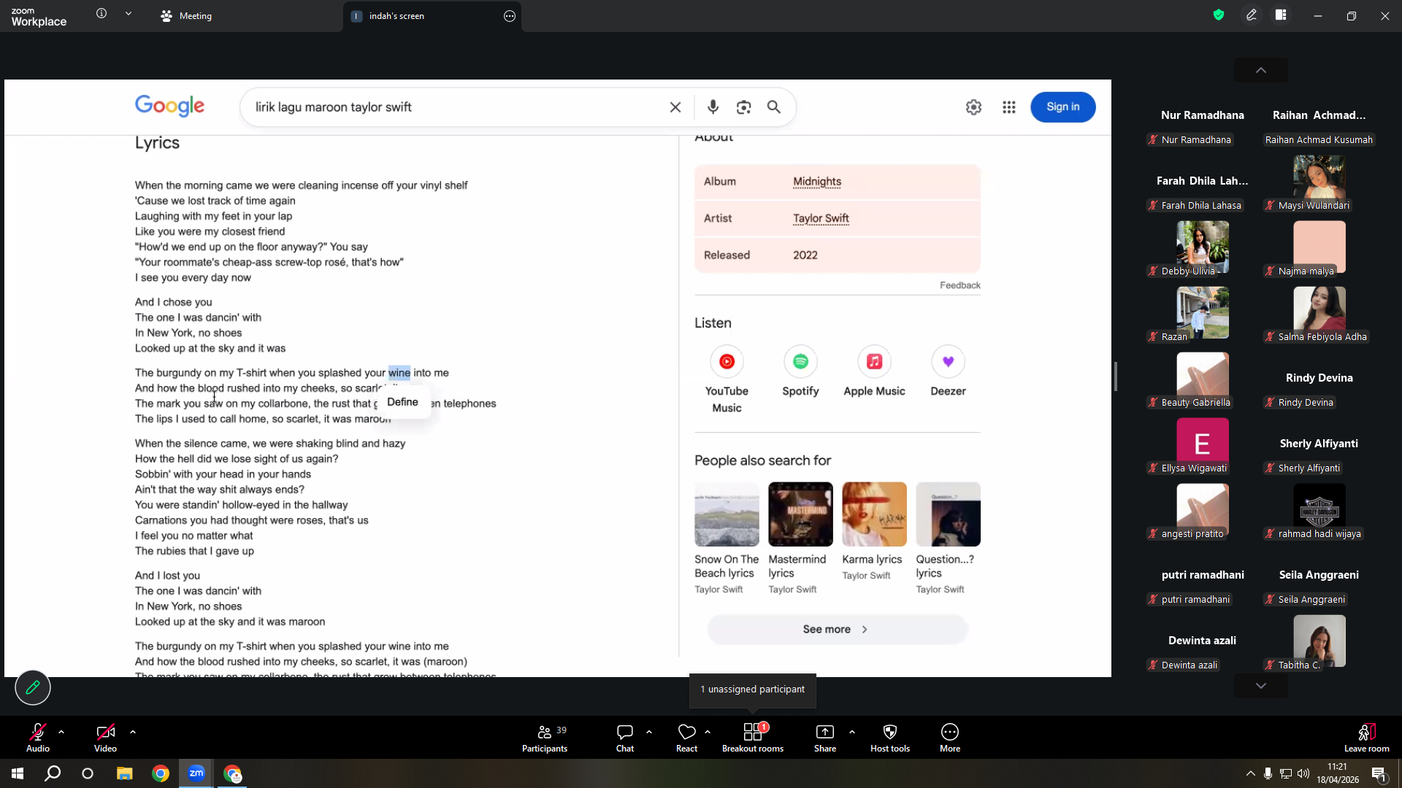Open Snow On The Beach lyrics thumbnail

(x=727, y=514)
